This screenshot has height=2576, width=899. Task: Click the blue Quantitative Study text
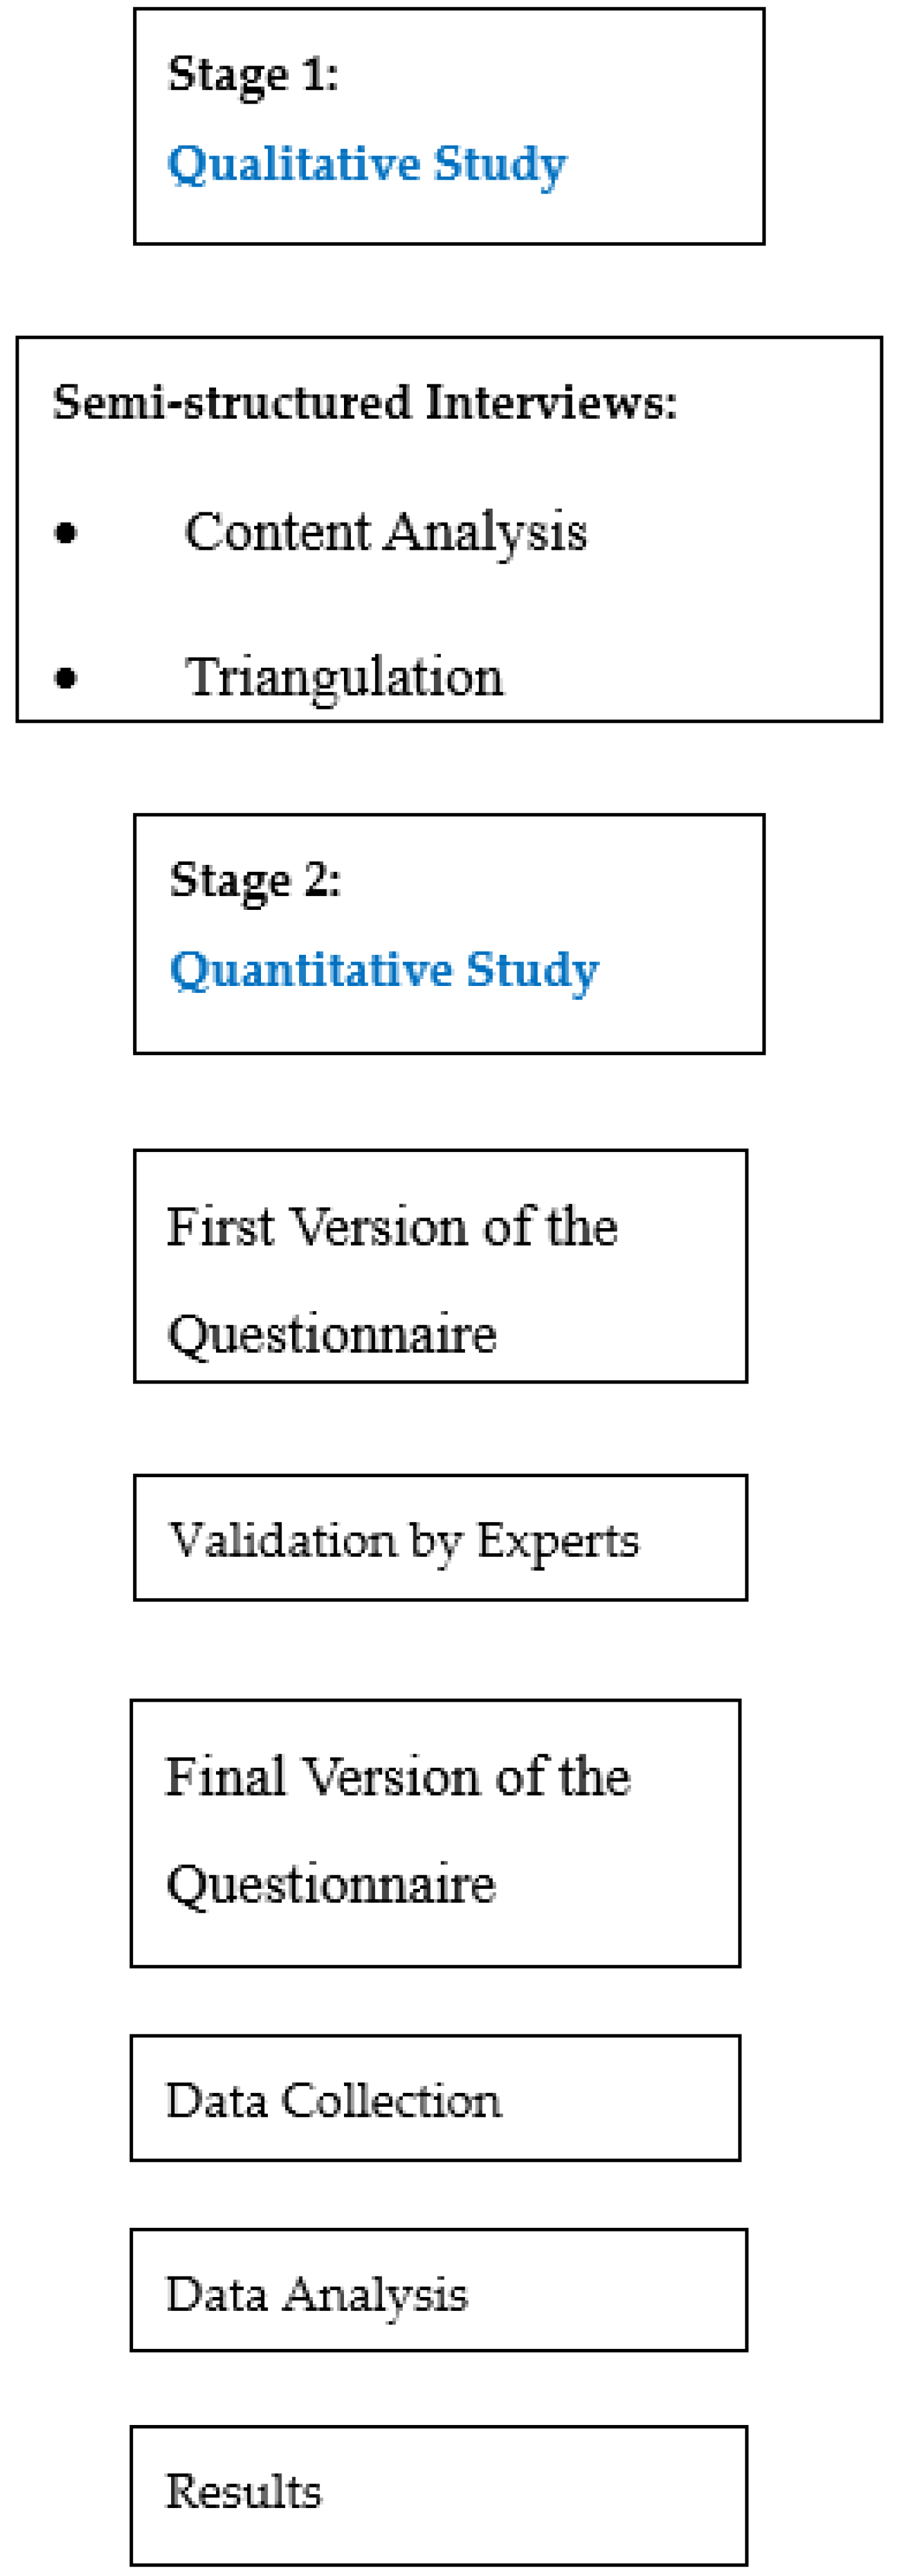click(x=384, y=970)
